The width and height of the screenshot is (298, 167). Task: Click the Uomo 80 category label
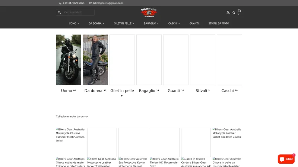(69, 91)
